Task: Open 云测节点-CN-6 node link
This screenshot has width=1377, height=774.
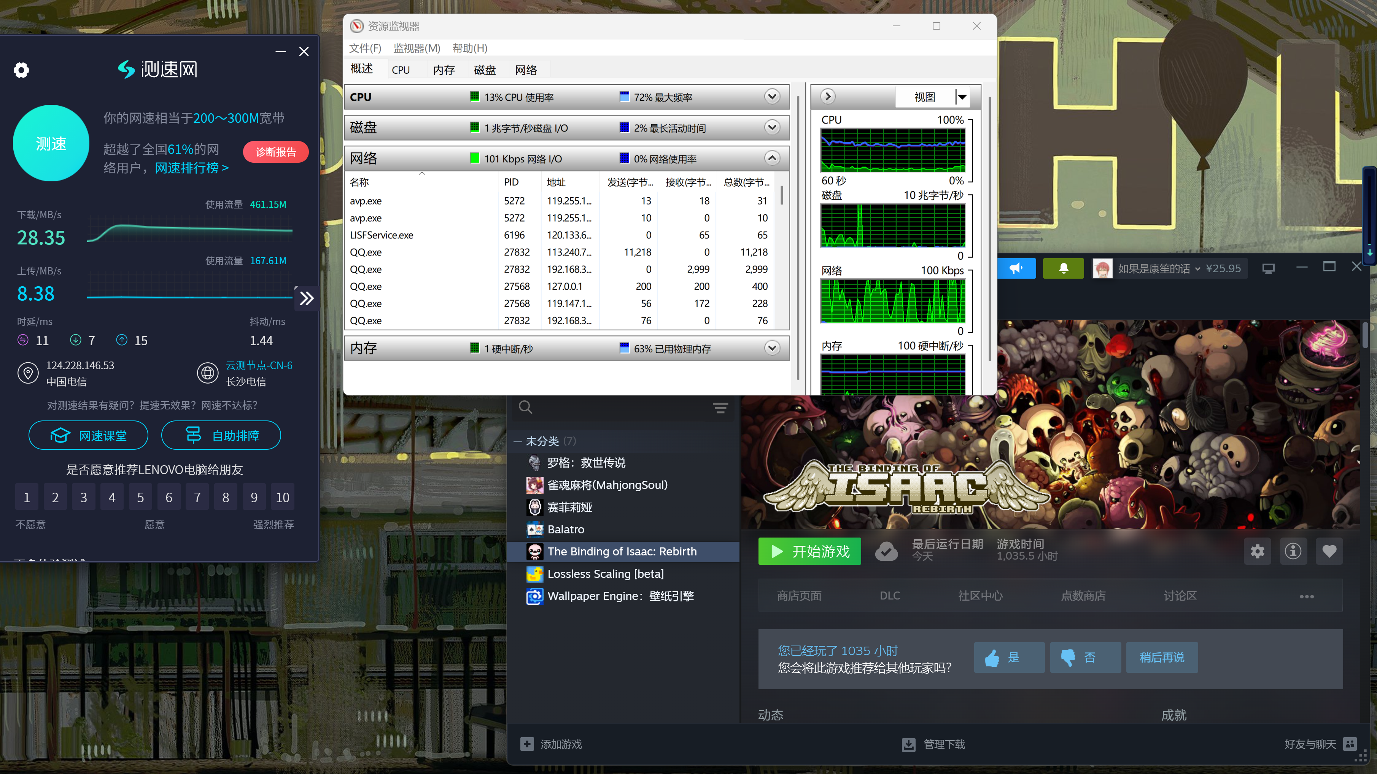Action: [x=259, y=365]
